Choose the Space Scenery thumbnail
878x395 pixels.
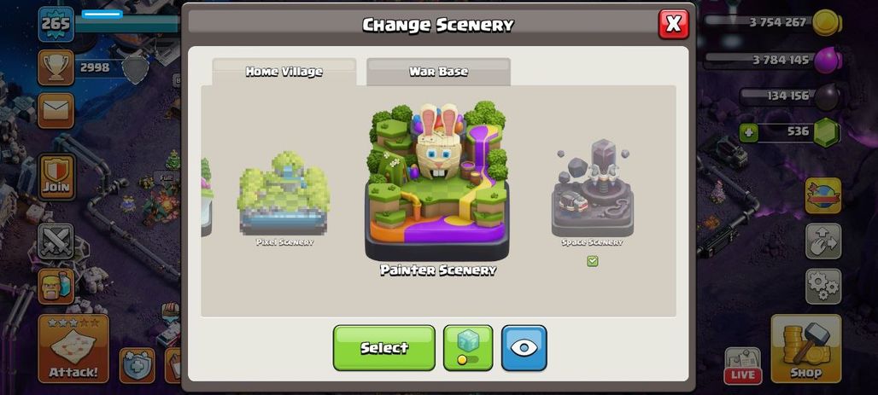[593, 193]
